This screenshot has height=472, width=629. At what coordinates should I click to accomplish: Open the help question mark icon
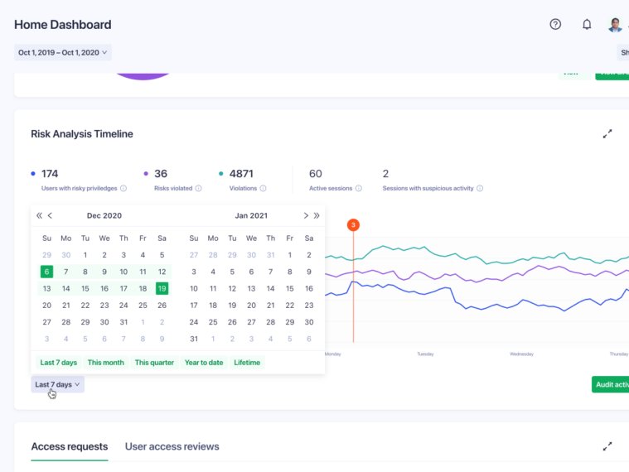(555, 24)
